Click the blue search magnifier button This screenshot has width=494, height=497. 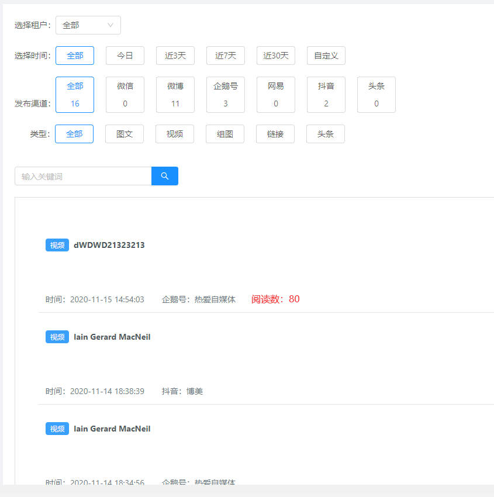(x=165, y=176)
